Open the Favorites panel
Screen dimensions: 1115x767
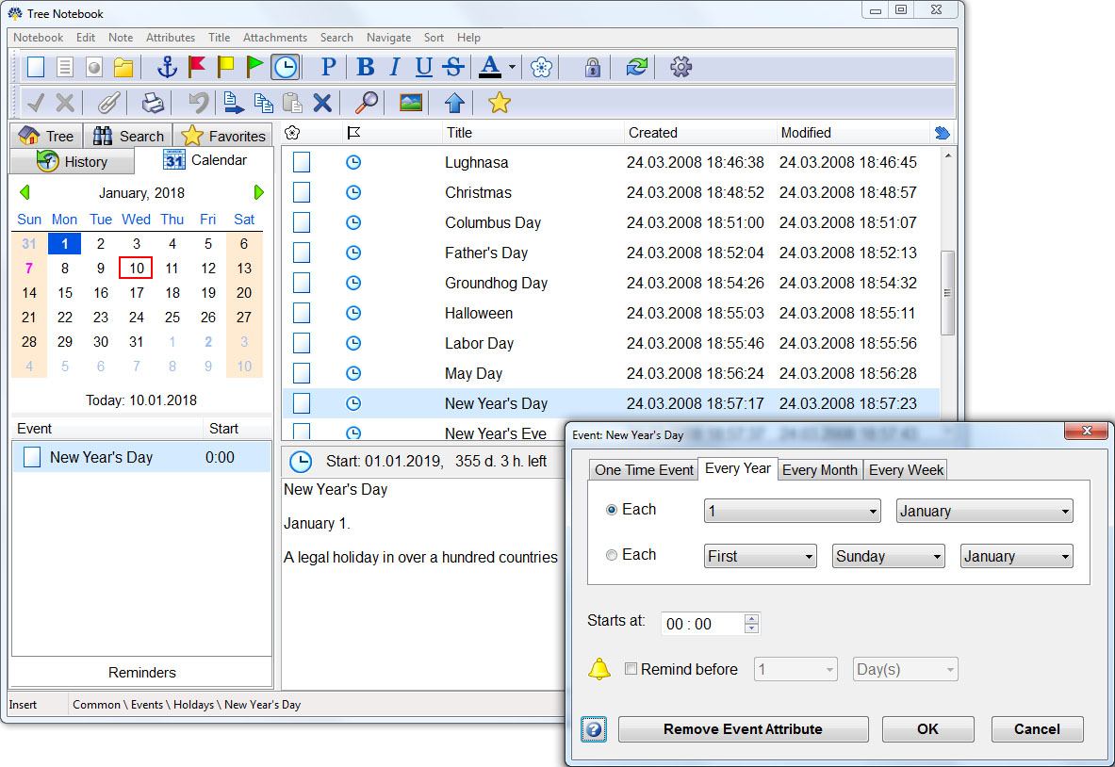(222, 136)
